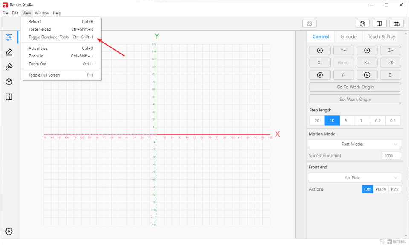The height and width of the screenshot is (245, 409).
Task: Open the globe website icon
Action: 363,24
